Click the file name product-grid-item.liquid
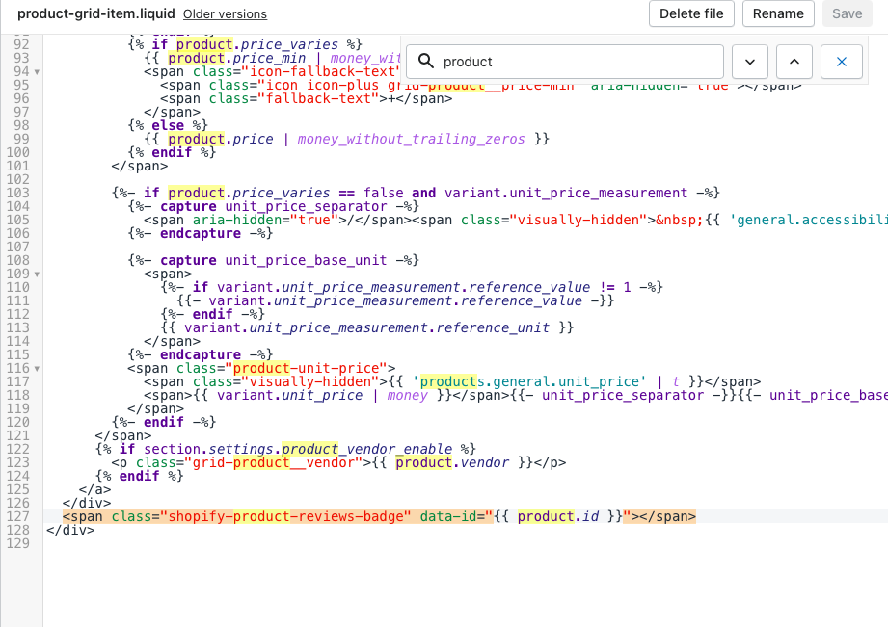Image resolution: width=888 pixels, height=627 pixels. click(x=96, y=13)
